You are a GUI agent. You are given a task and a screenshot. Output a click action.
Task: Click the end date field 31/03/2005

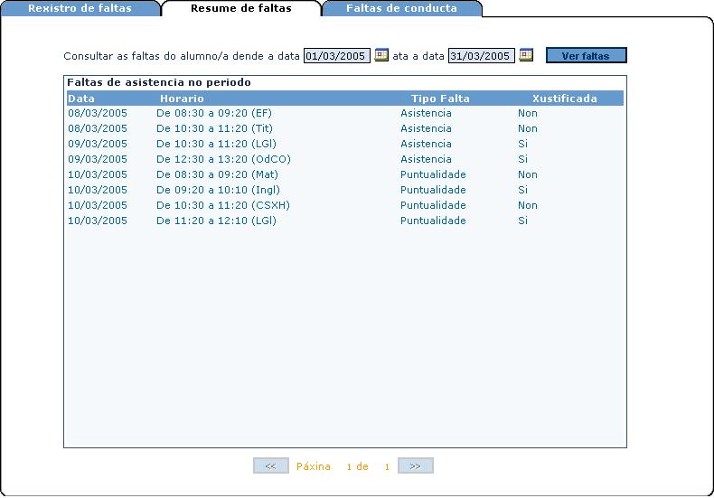[481, 56]
